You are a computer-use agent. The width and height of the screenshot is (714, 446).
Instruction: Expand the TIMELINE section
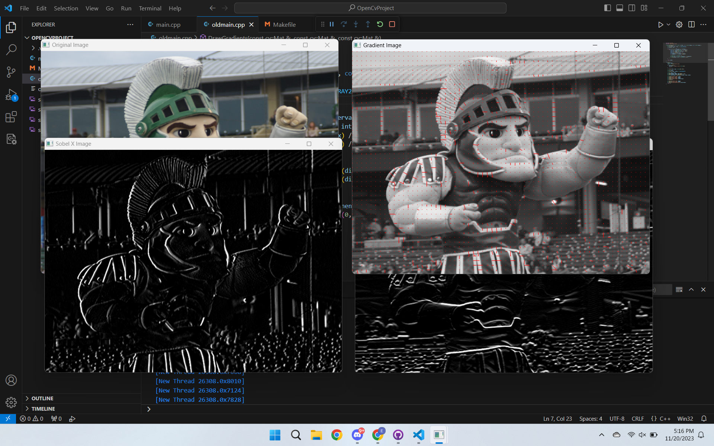pyautogui.click(x=43, y=409)
